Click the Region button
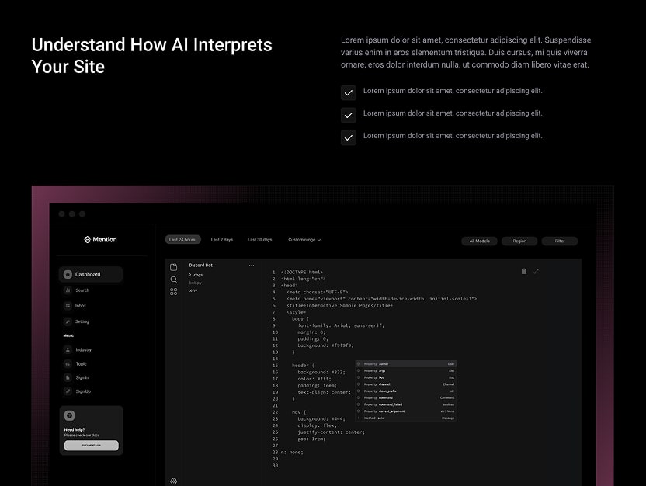Viewport: 646px width, 486px height. (519, 241)
